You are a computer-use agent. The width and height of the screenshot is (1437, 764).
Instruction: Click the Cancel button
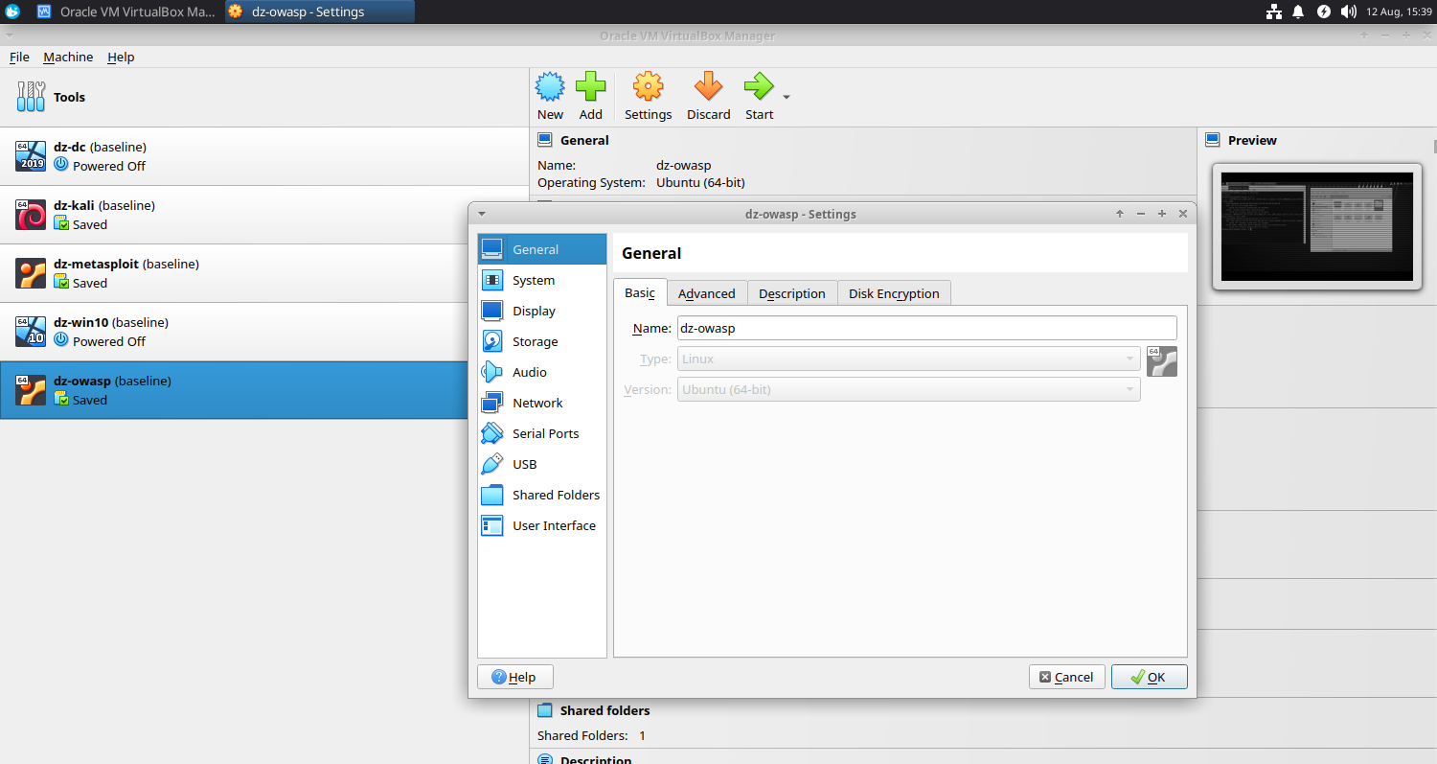point(1067,677)
